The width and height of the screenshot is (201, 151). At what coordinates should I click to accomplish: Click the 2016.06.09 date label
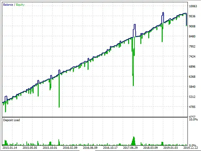click(x=90, y=148)
